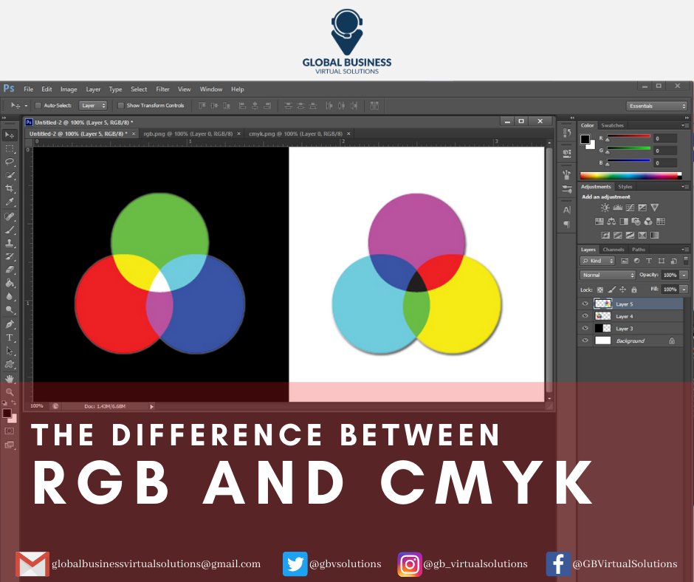The height and width of the screenshot is (582, 694).
Task: Open the Opacity slider dropdown arrow
Action: pos(684,275)
